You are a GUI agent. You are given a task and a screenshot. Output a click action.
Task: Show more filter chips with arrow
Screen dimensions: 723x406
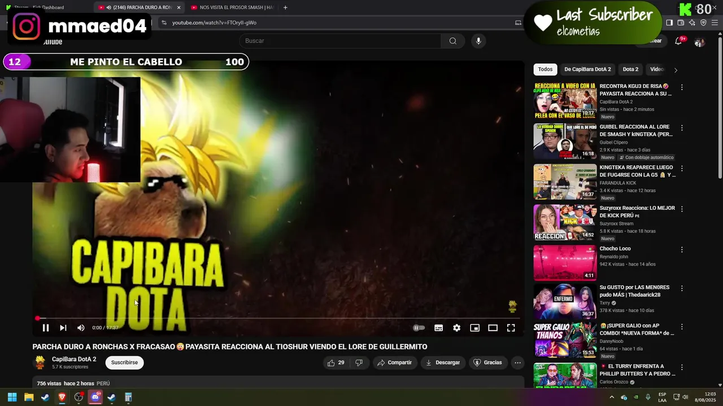[676, 70]
